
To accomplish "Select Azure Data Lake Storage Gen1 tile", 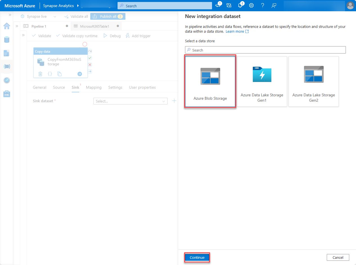I will (262, 81).
